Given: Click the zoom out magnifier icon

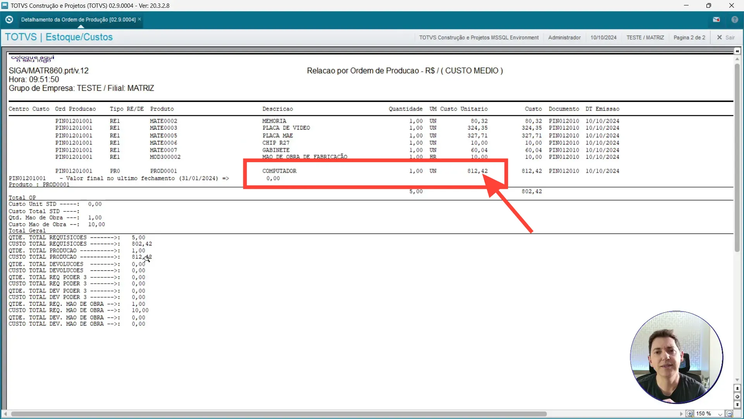Looking at the screenshot, I should click(729, 414).
